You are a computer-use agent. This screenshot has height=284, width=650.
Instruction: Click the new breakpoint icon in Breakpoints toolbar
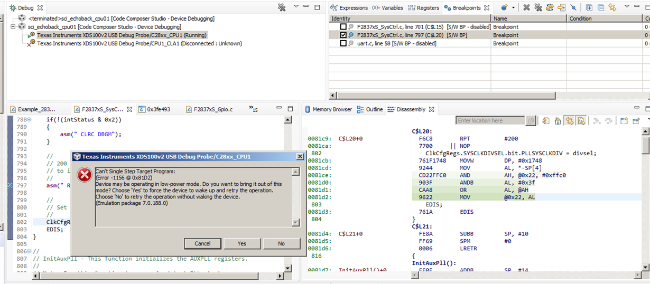point(504,7)
